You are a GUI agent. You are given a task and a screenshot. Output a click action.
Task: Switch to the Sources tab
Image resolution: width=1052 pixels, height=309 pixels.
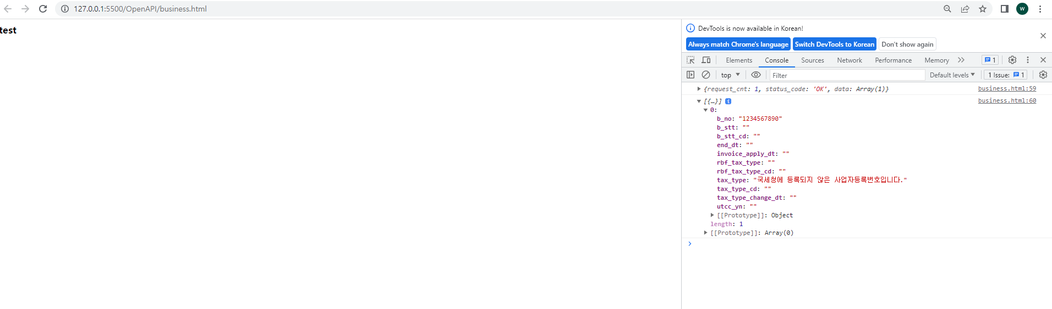point(813,60)
